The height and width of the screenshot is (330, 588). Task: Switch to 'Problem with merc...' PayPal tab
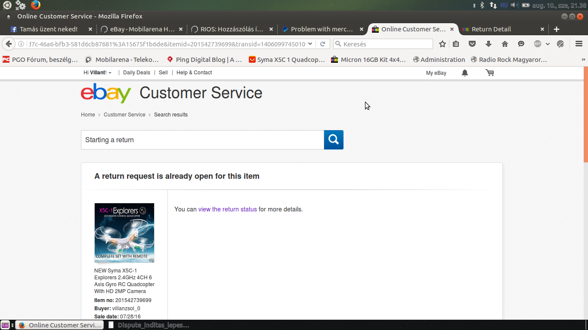coord(322,29)
